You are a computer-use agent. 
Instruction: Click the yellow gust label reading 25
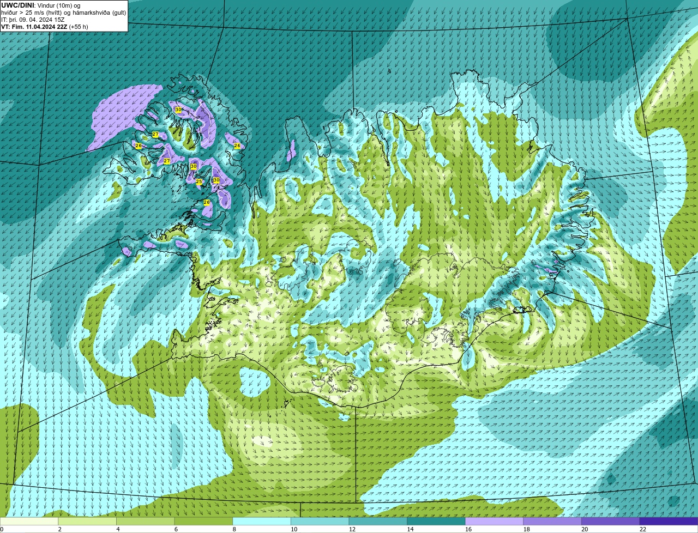coord(199,182)
